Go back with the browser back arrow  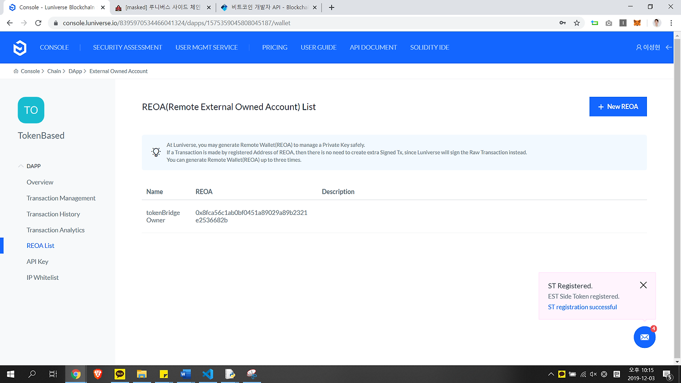point(10,23)
